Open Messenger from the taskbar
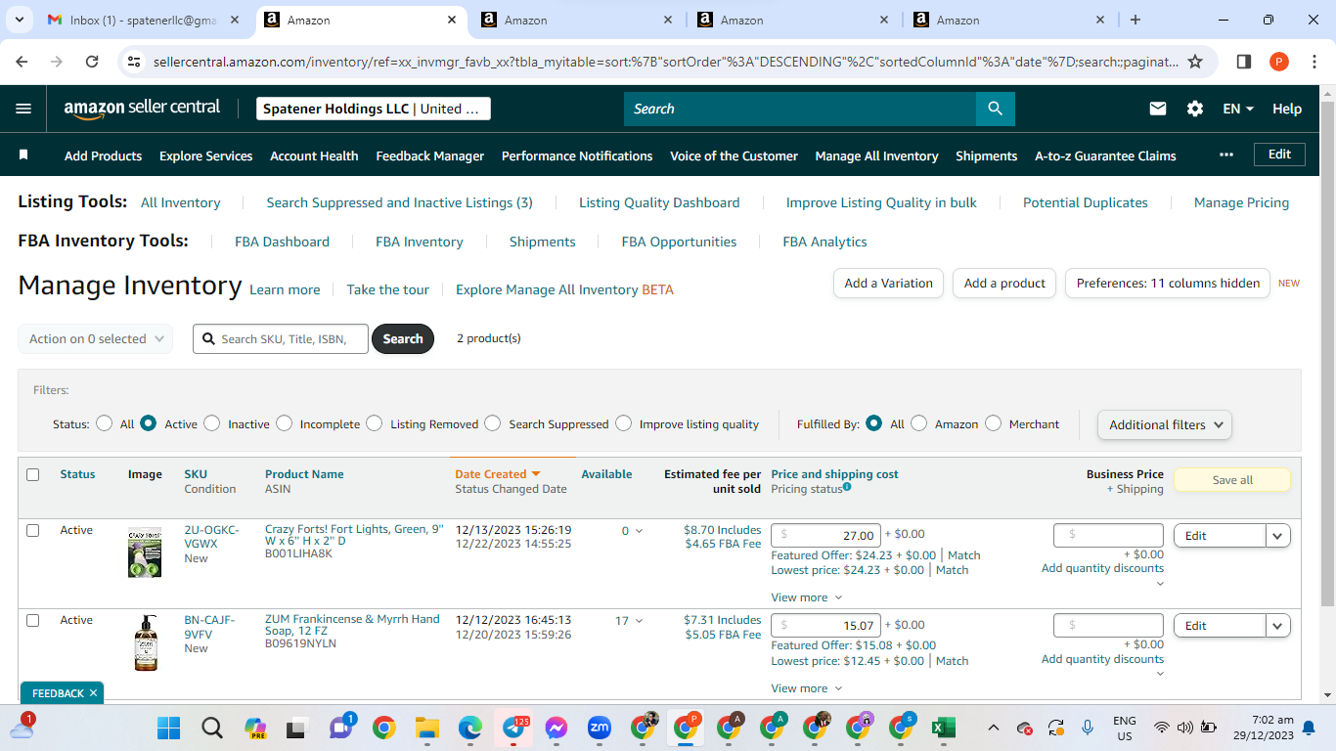Image resolution: width=1336 pixels, height=751 pixels. (x=557, y=728)
